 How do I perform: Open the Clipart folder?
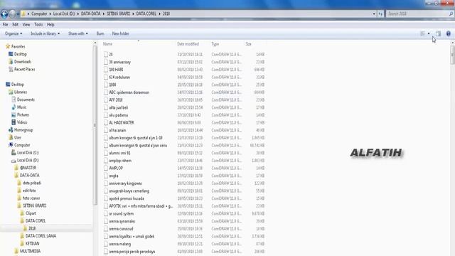[31, 213]
